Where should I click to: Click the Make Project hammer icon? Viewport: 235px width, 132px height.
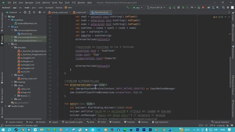pos(128,7)
